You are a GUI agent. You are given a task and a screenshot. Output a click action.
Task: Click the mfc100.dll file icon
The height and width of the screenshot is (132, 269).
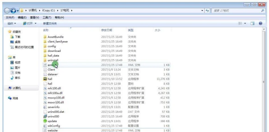click(x=45, y=88)
